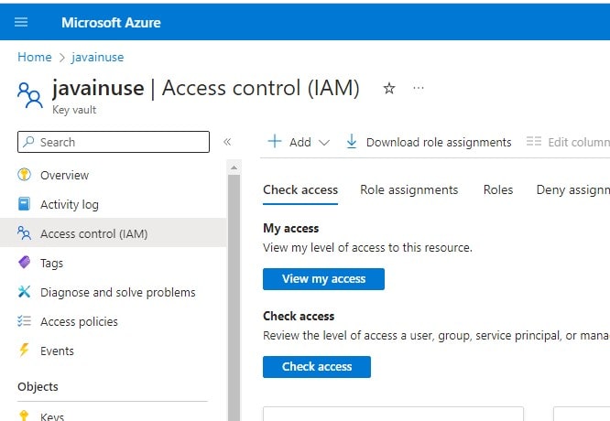This screenshot has height=421, width=610.
Task: Click the Add plus icon
Action: [275, 141]
